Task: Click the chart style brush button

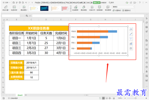Action: click(131, 34)
